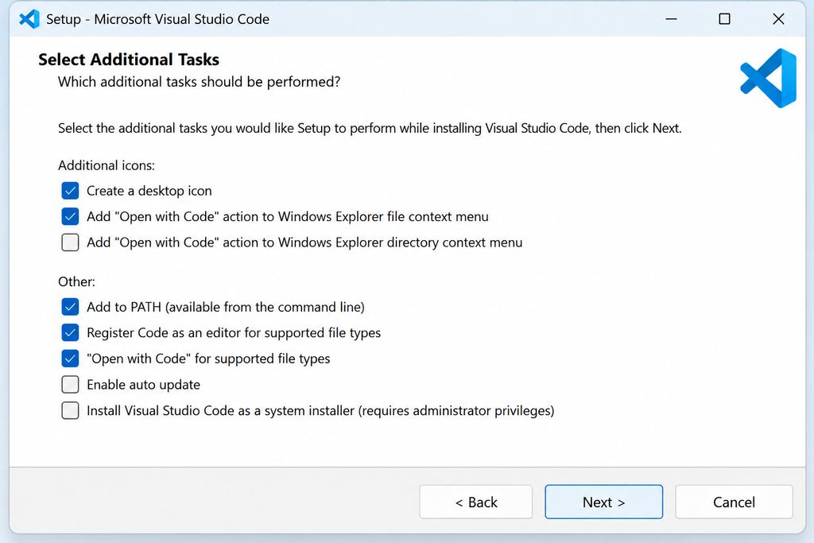Go to Next installer step

point(604,502)
